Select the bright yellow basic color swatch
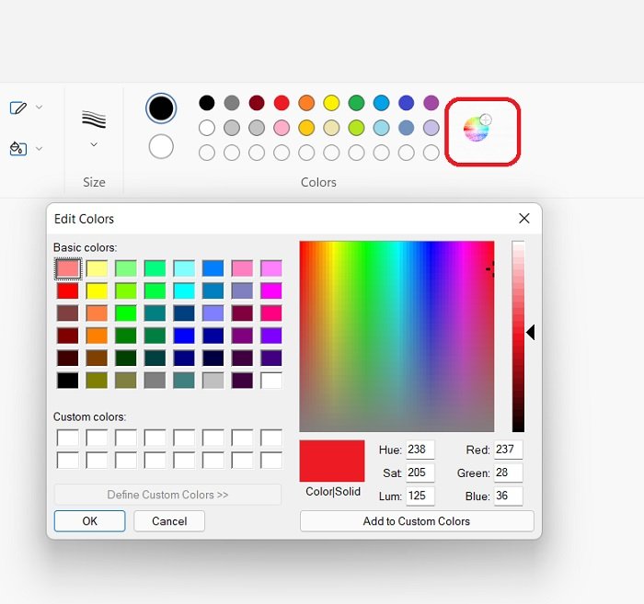The height and width of the screenshot is (604, 644). (x=97, y=291)
